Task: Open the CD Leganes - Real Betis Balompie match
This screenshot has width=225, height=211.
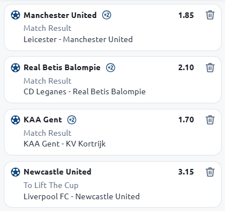Action: point(84,92)
